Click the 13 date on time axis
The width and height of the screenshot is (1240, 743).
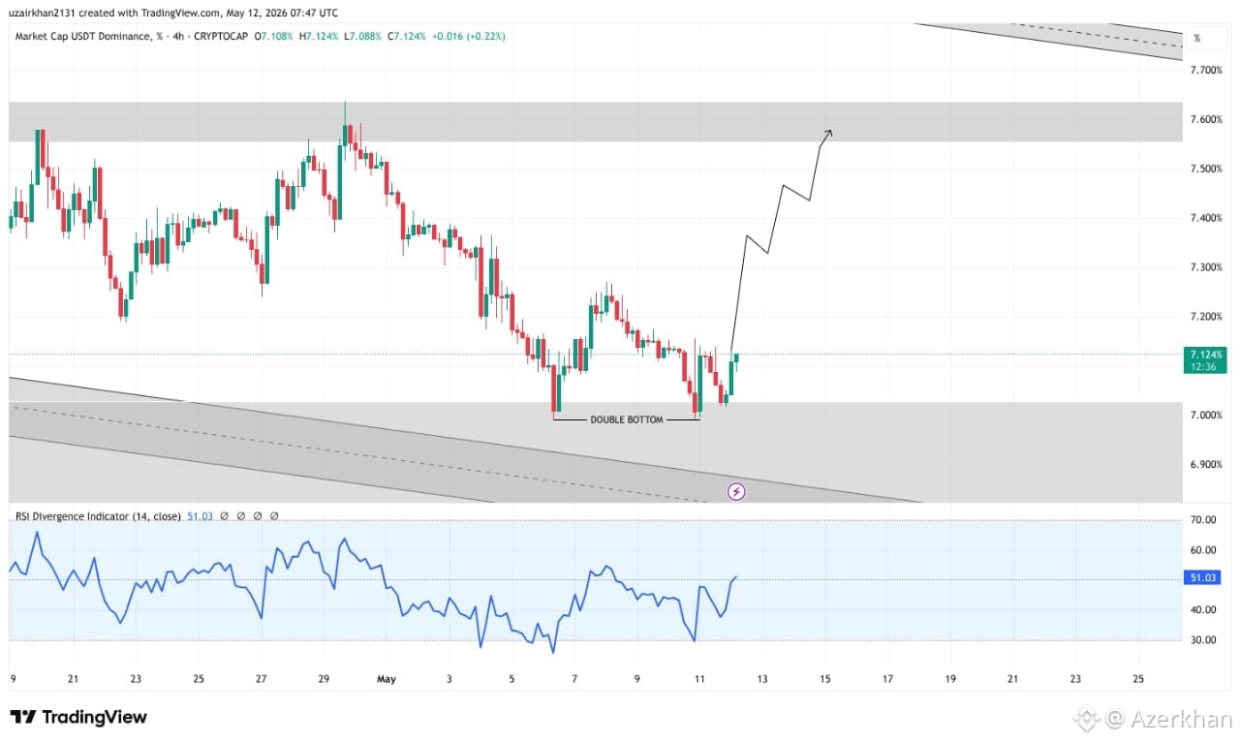click(762, 679)
